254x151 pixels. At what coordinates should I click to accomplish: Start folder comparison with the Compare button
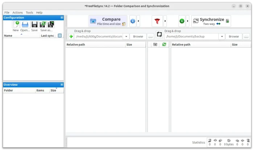[108, 21]
